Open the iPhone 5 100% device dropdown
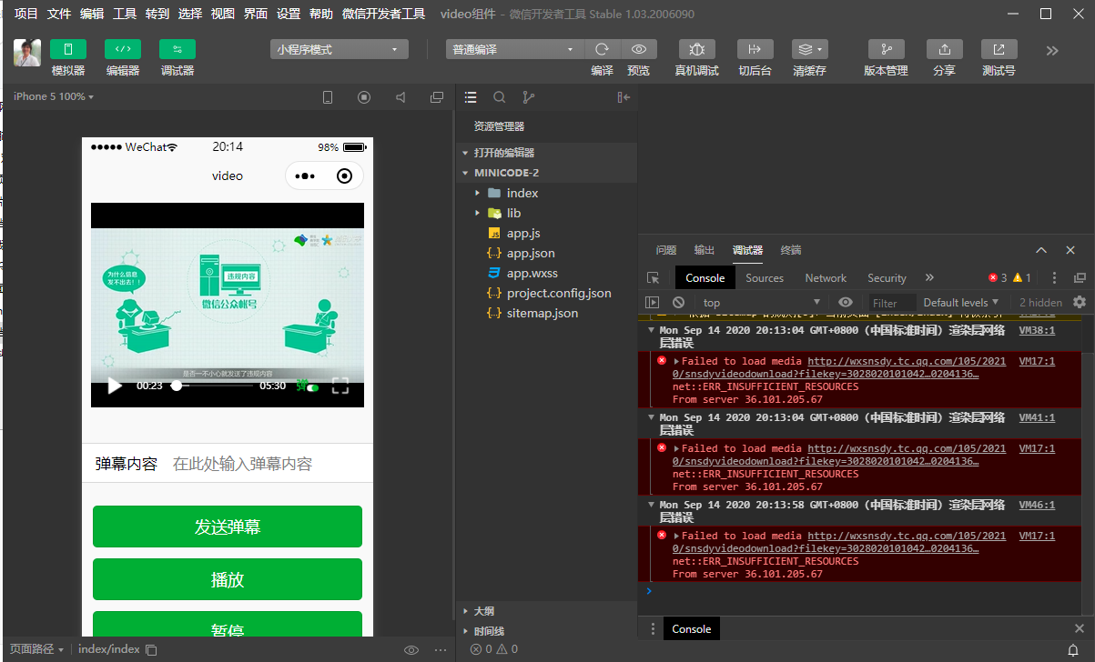The image size is (1095, 662). click(x=54, y=96)
